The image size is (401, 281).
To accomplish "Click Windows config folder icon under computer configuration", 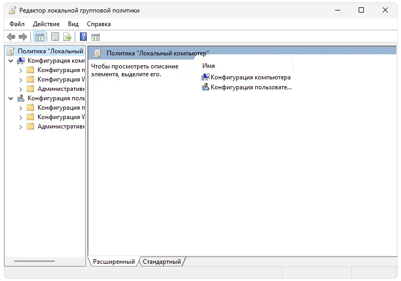I will tap(30, 79).
